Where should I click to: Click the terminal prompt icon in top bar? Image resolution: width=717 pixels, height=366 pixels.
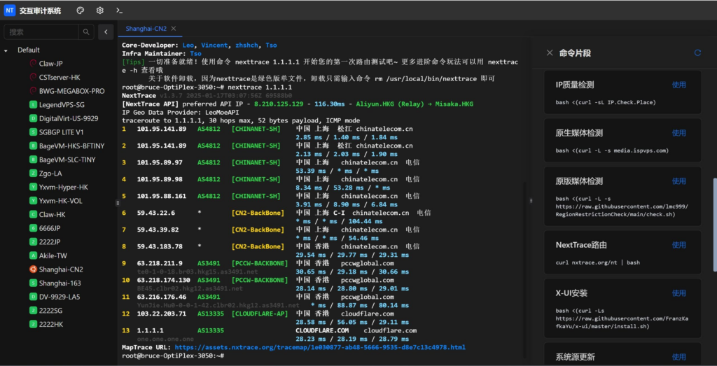tap(120, 10)
